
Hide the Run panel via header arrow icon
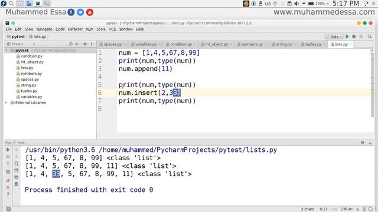[x=370, y=143]
